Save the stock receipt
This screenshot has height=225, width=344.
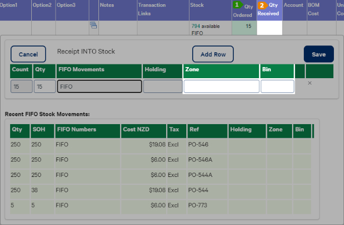coord(319,54)
